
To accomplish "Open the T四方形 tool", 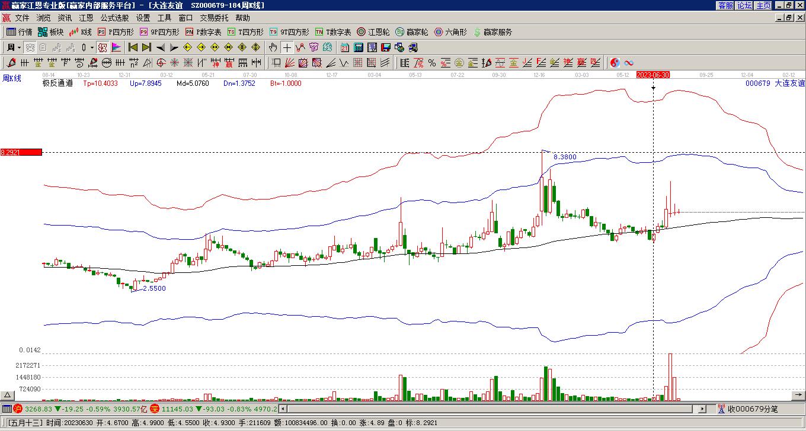I will (245, 32).
